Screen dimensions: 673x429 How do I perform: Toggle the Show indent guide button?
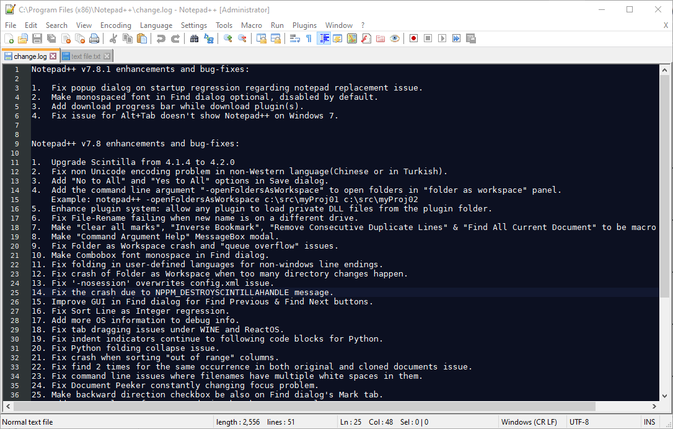pyautogui.click(x=323, y=38)
